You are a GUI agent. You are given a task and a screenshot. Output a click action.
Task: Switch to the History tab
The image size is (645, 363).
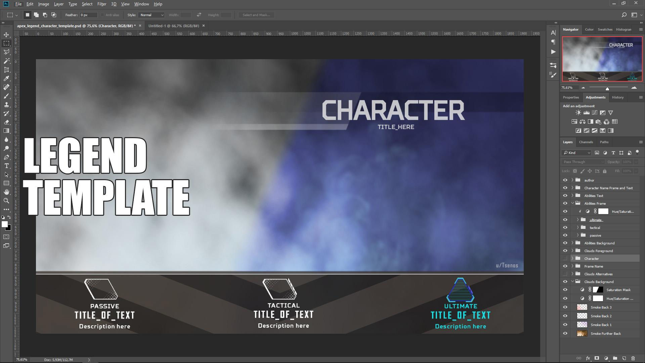click(617, 97)
